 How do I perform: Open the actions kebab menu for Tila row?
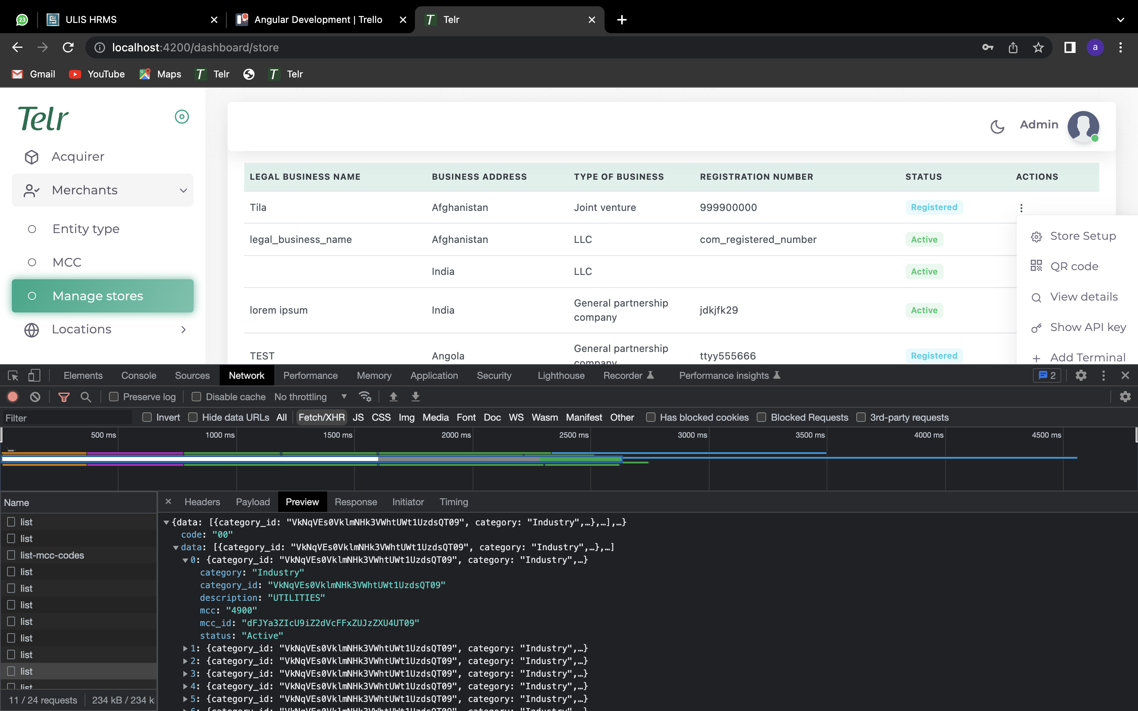[1021, 207]
